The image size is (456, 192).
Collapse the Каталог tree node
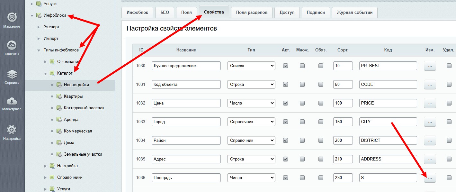[46, 73]
